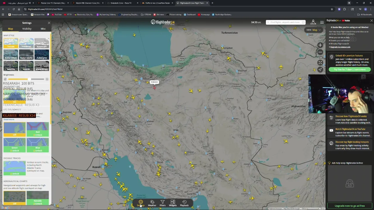Select the Hybrid map style
The height and width of the screenshot is (210, 374).
pos(26,66)
